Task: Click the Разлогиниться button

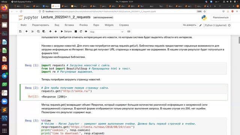Action: point(220,18)
